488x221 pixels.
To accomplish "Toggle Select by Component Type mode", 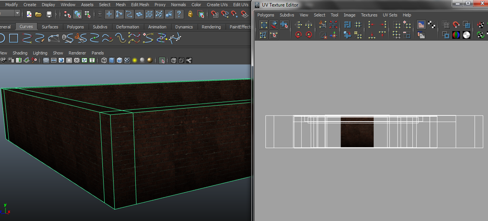I will 87,14.
